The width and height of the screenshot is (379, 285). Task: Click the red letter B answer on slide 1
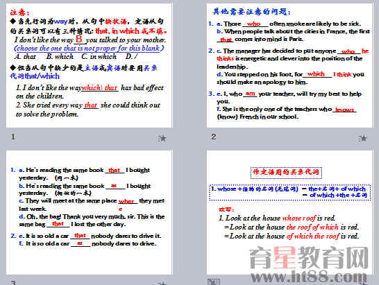[x=79, y=39]
